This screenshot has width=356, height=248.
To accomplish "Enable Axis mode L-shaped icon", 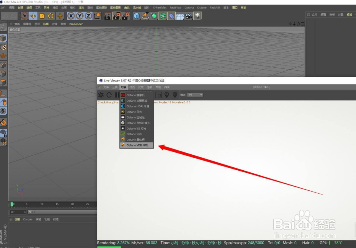I will [x=3, y=94].
